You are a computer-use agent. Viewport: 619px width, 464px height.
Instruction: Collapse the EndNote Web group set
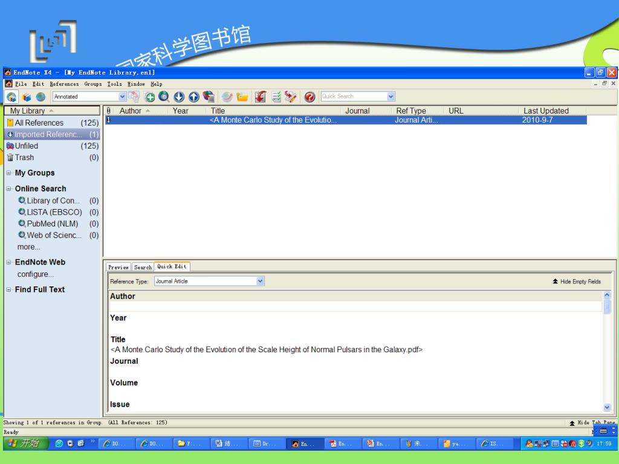point(8,262)
